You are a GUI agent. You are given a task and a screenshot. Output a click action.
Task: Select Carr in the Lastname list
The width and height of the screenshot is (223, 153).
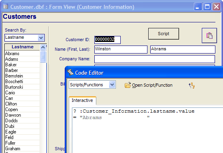22,98
